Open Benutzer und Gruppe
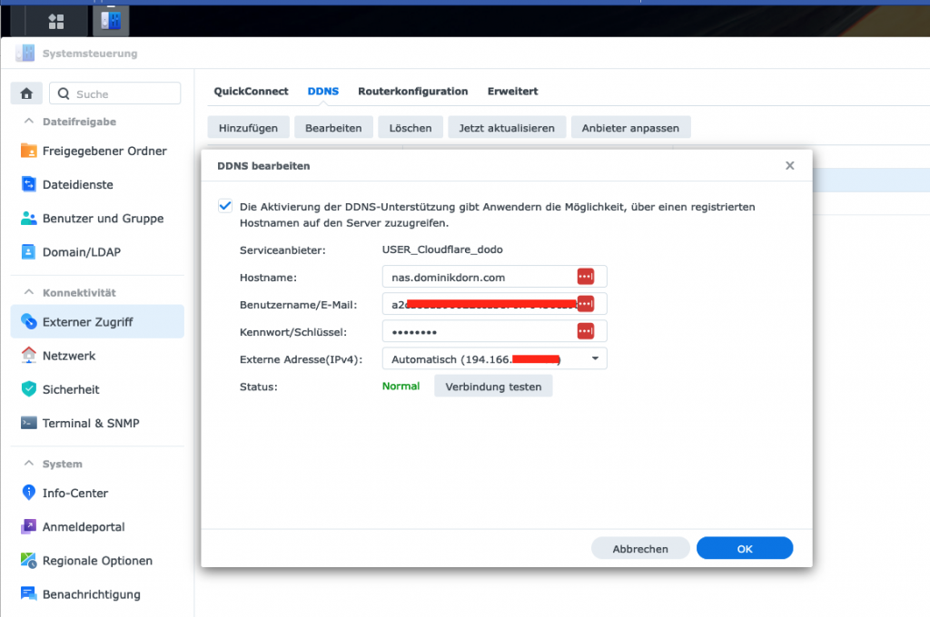 coord(103,219)
